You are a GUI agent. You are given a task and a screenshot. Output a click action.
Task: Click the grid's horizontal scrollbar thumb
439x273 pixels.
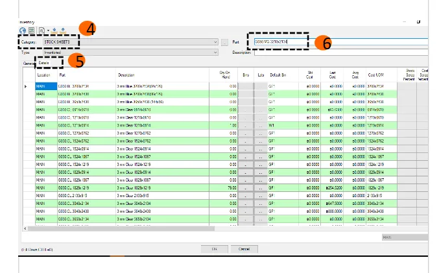tap(121, 228)
